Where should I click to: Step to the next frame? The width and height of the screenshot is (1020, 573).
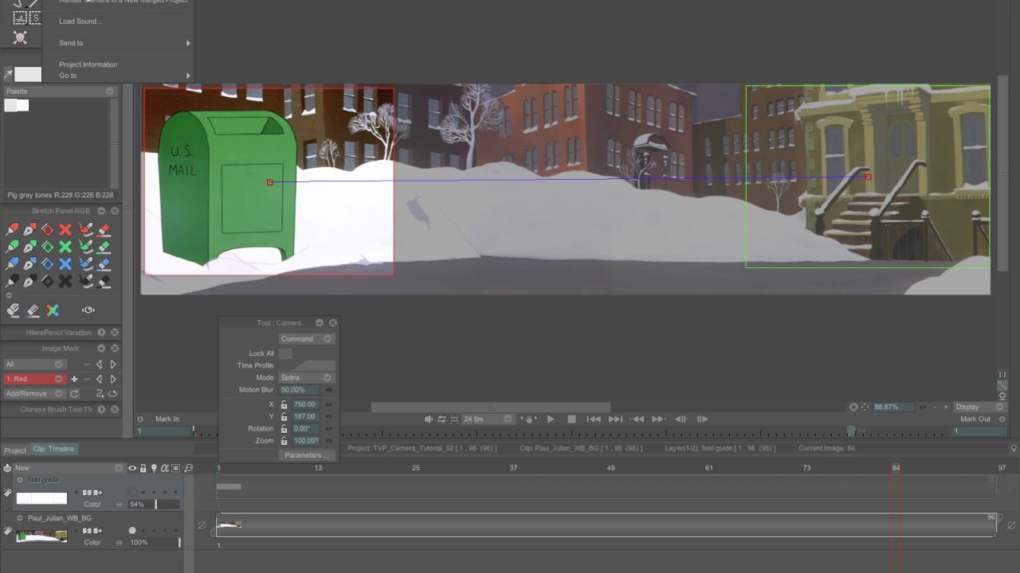pyautogui.click(x=702, y=419)
